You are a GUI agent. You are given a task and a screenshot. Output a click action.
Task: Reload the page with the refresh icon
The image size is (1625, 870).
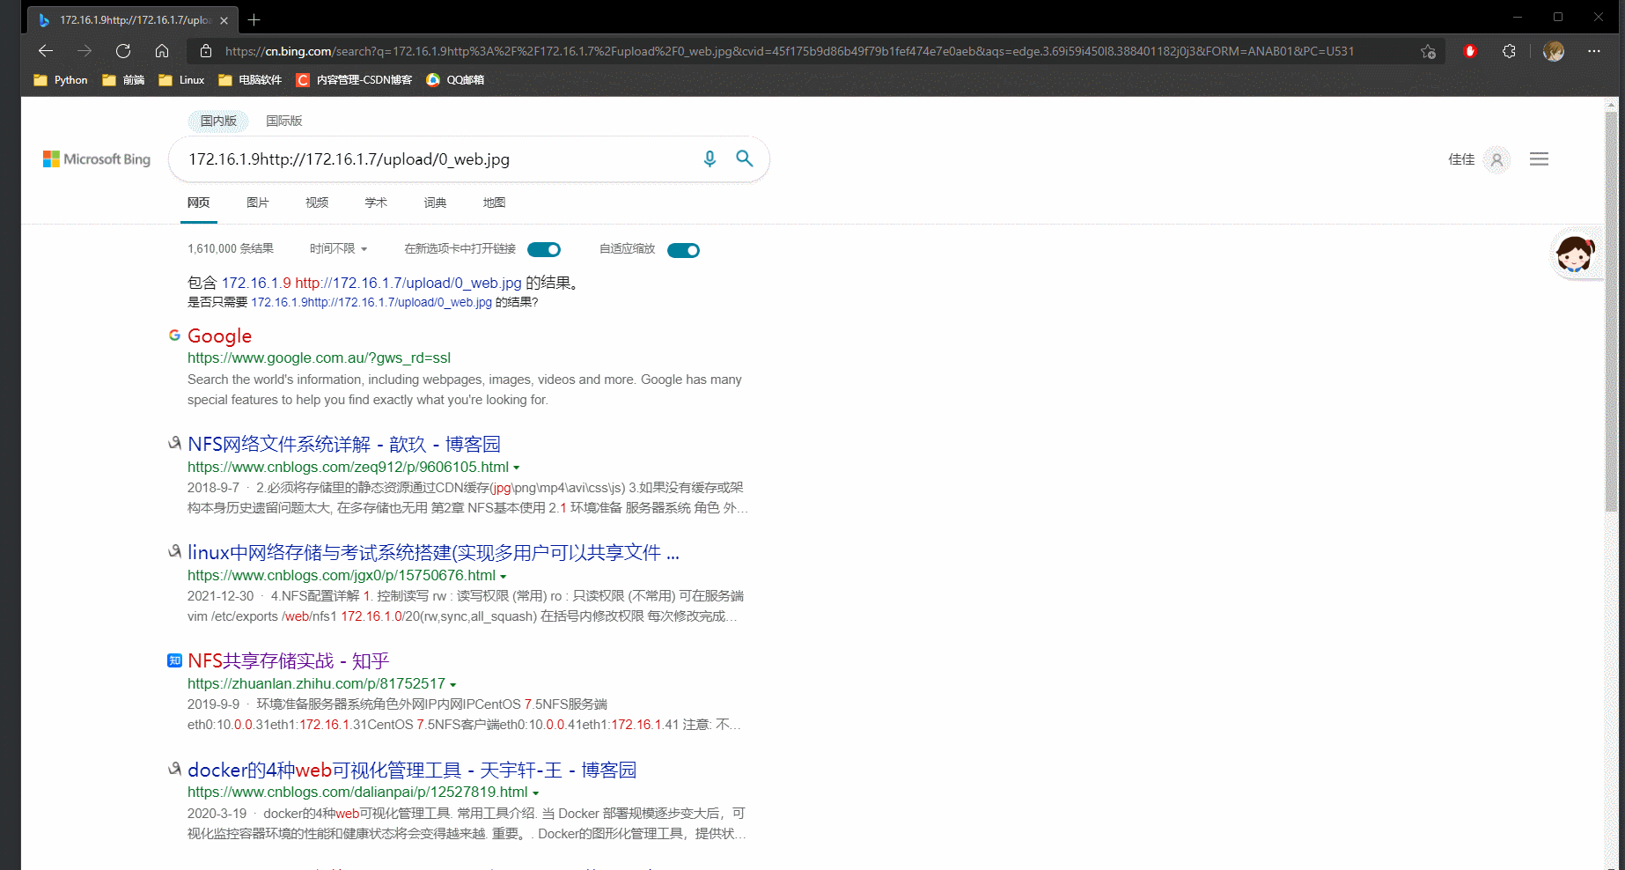click(123, 51)
